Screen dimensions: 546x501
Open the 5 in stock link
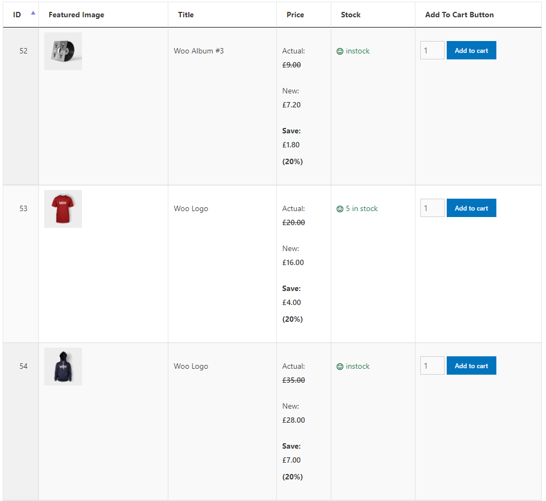[361, 208]
